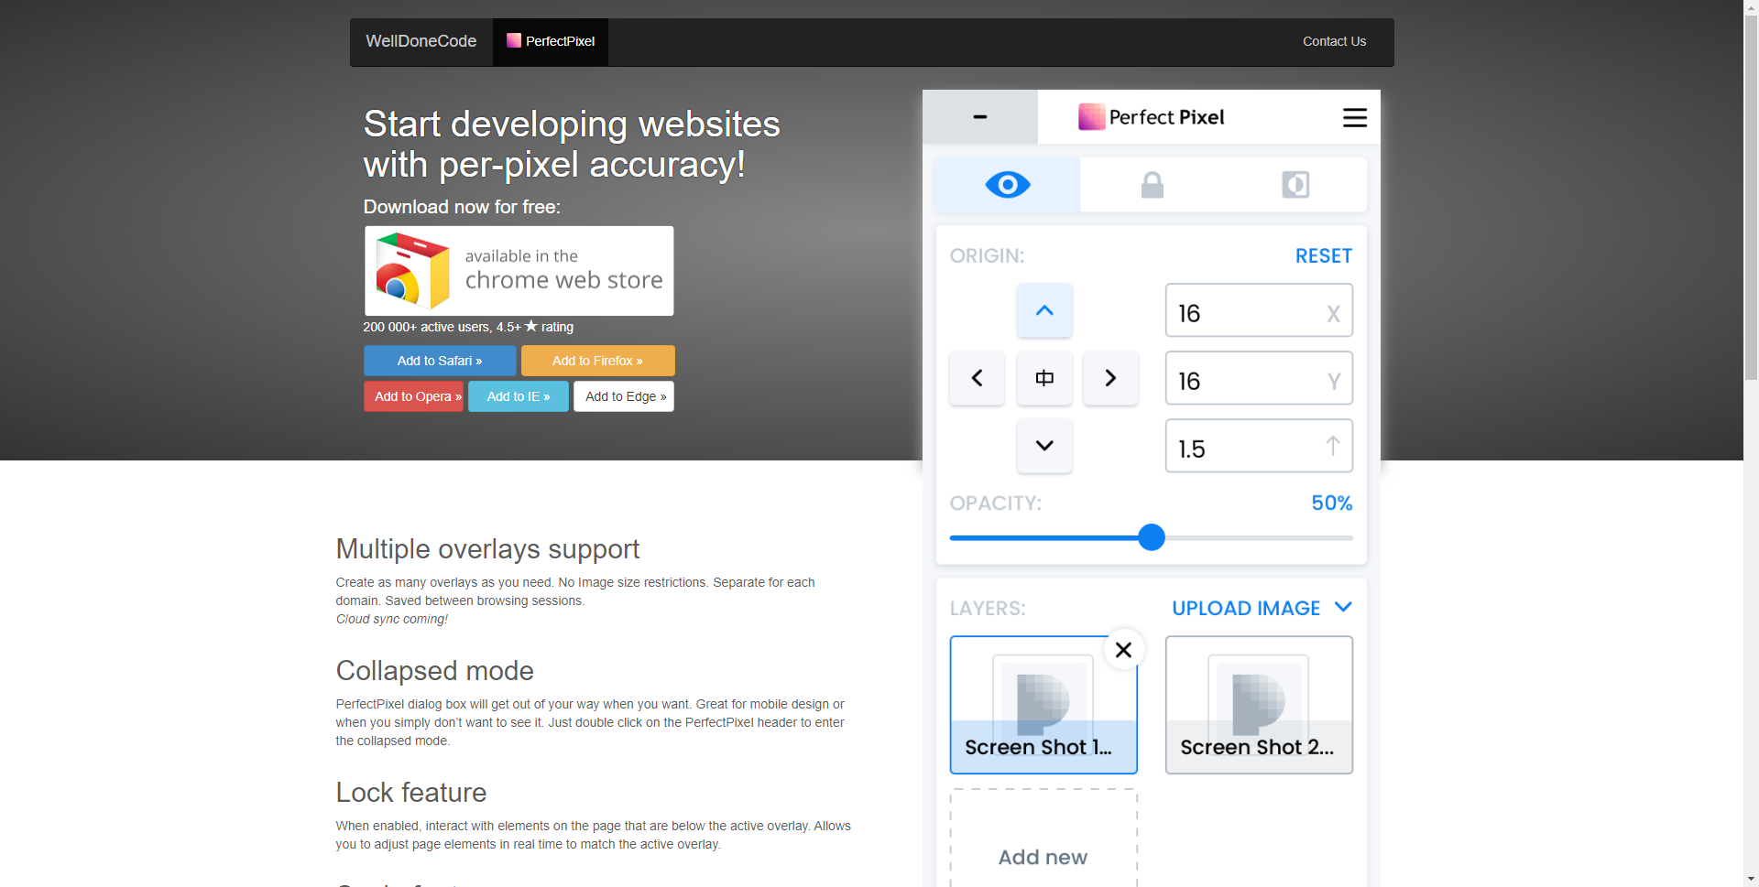Click the center overlay button
The height and width of the screenshot is (887, 1759).
pyautogui.click(x=1044, y=378)
